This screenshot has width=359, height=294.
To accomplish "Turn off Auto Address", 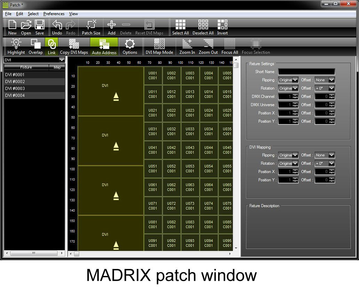I will point(104,47).
